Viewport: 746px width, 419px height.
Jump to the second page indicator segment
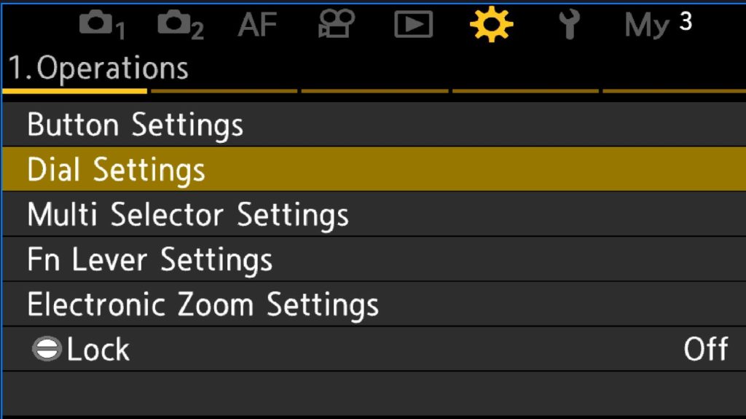(x=224, y=91)
